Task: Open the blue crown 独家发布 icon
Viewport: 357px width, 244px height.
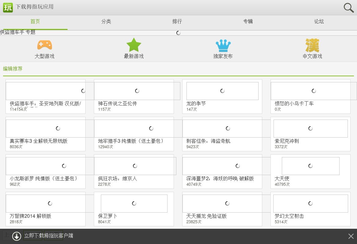Action: (223, 45)
